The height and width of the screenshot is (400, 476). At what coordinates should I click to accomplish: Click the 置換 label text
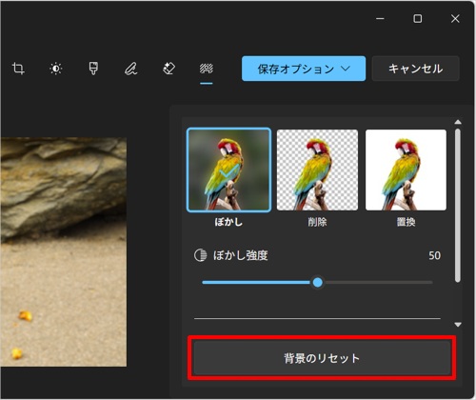tap(406, 222)
